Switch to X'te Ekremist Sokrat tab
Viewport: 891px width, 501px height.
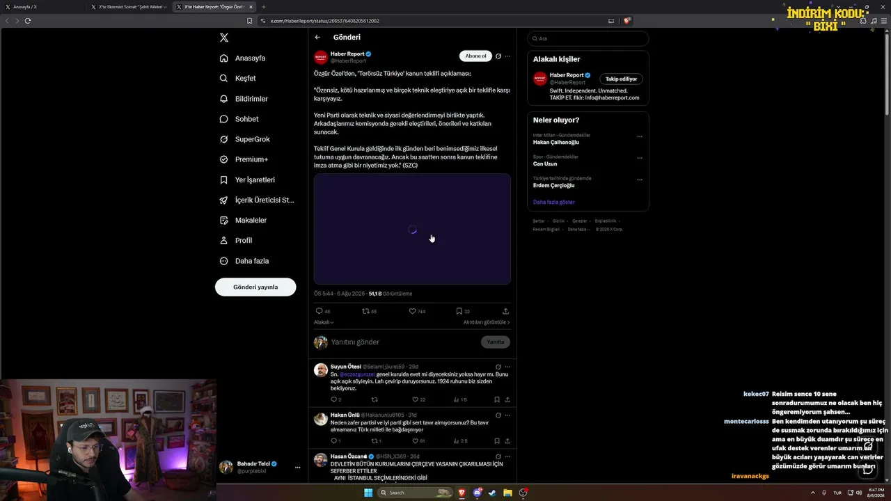click(x=129, y=7)
